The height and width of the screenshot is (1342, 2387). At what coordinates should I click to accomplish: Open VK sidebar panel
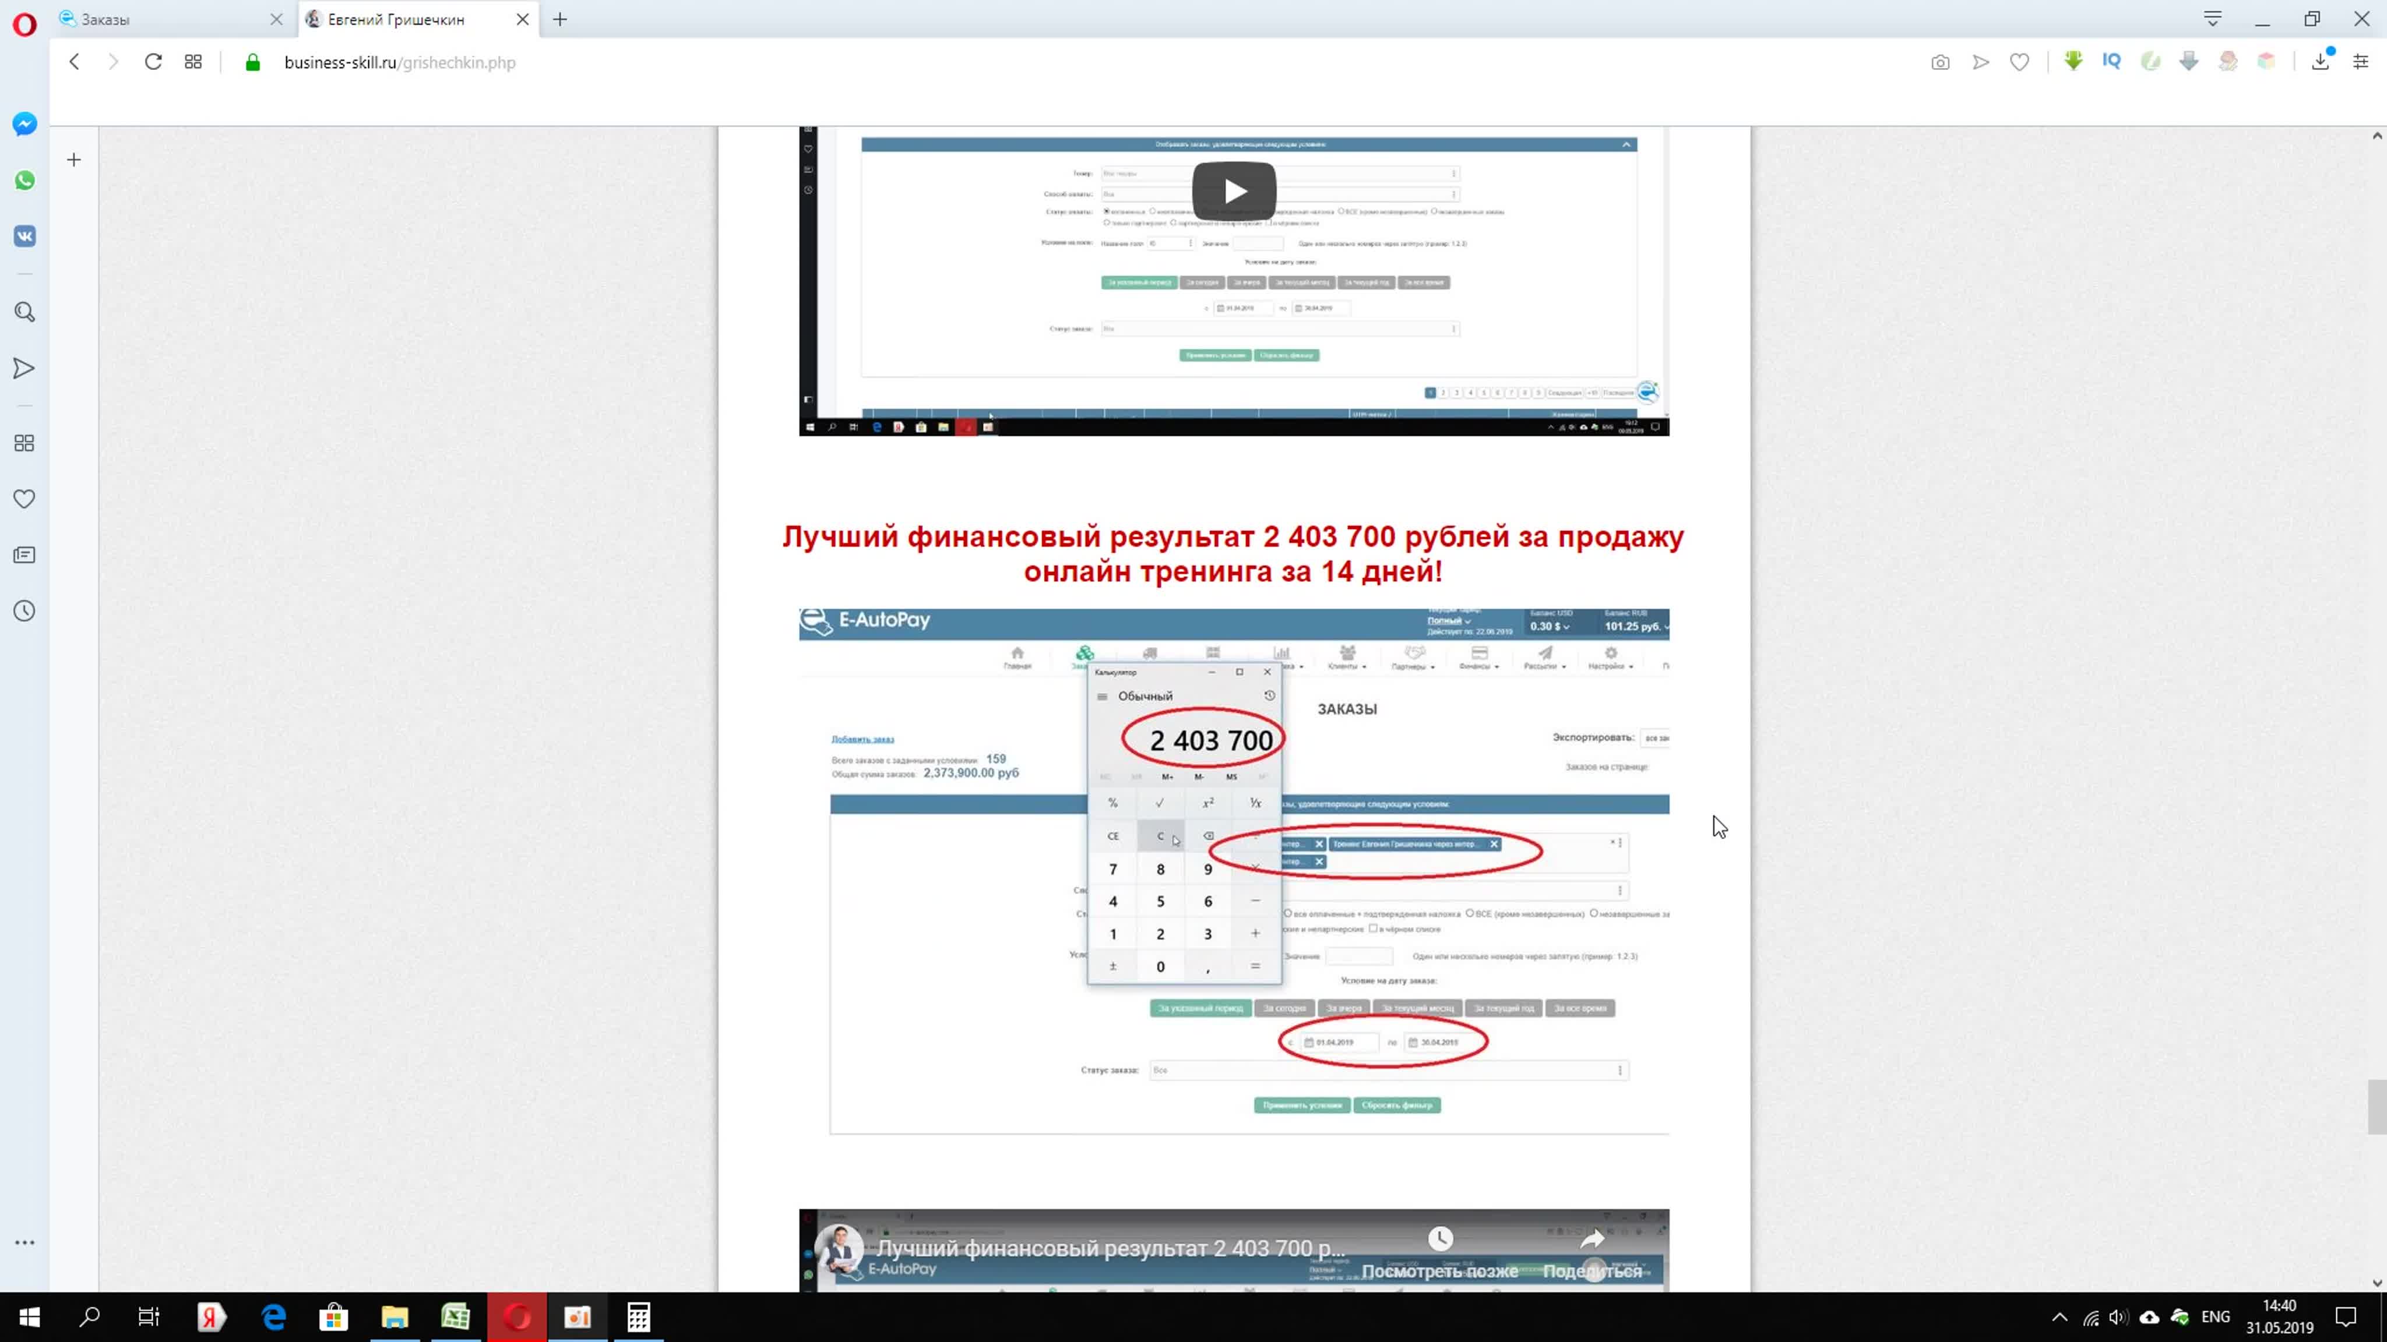(x=25, y=236)
